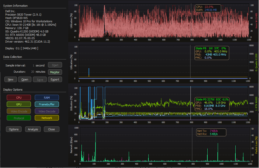Click '01: RTX A6000 (WDDM) 48.0 GB'
Viewport: 259px width, 168px height.
pyautogui.click(x=25, y=35)
